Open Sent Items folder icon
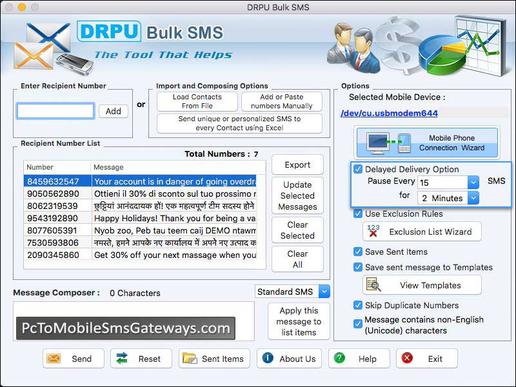The height and width of the screenshot is (387, 516). click(189, 359)
